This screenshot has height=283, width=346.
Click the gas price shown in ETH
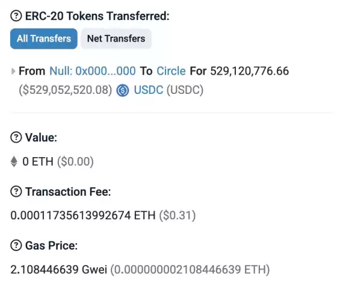click(190, 270)
